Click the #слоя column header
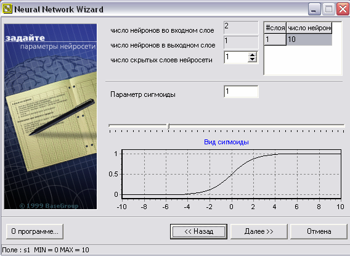 (275, 28)
